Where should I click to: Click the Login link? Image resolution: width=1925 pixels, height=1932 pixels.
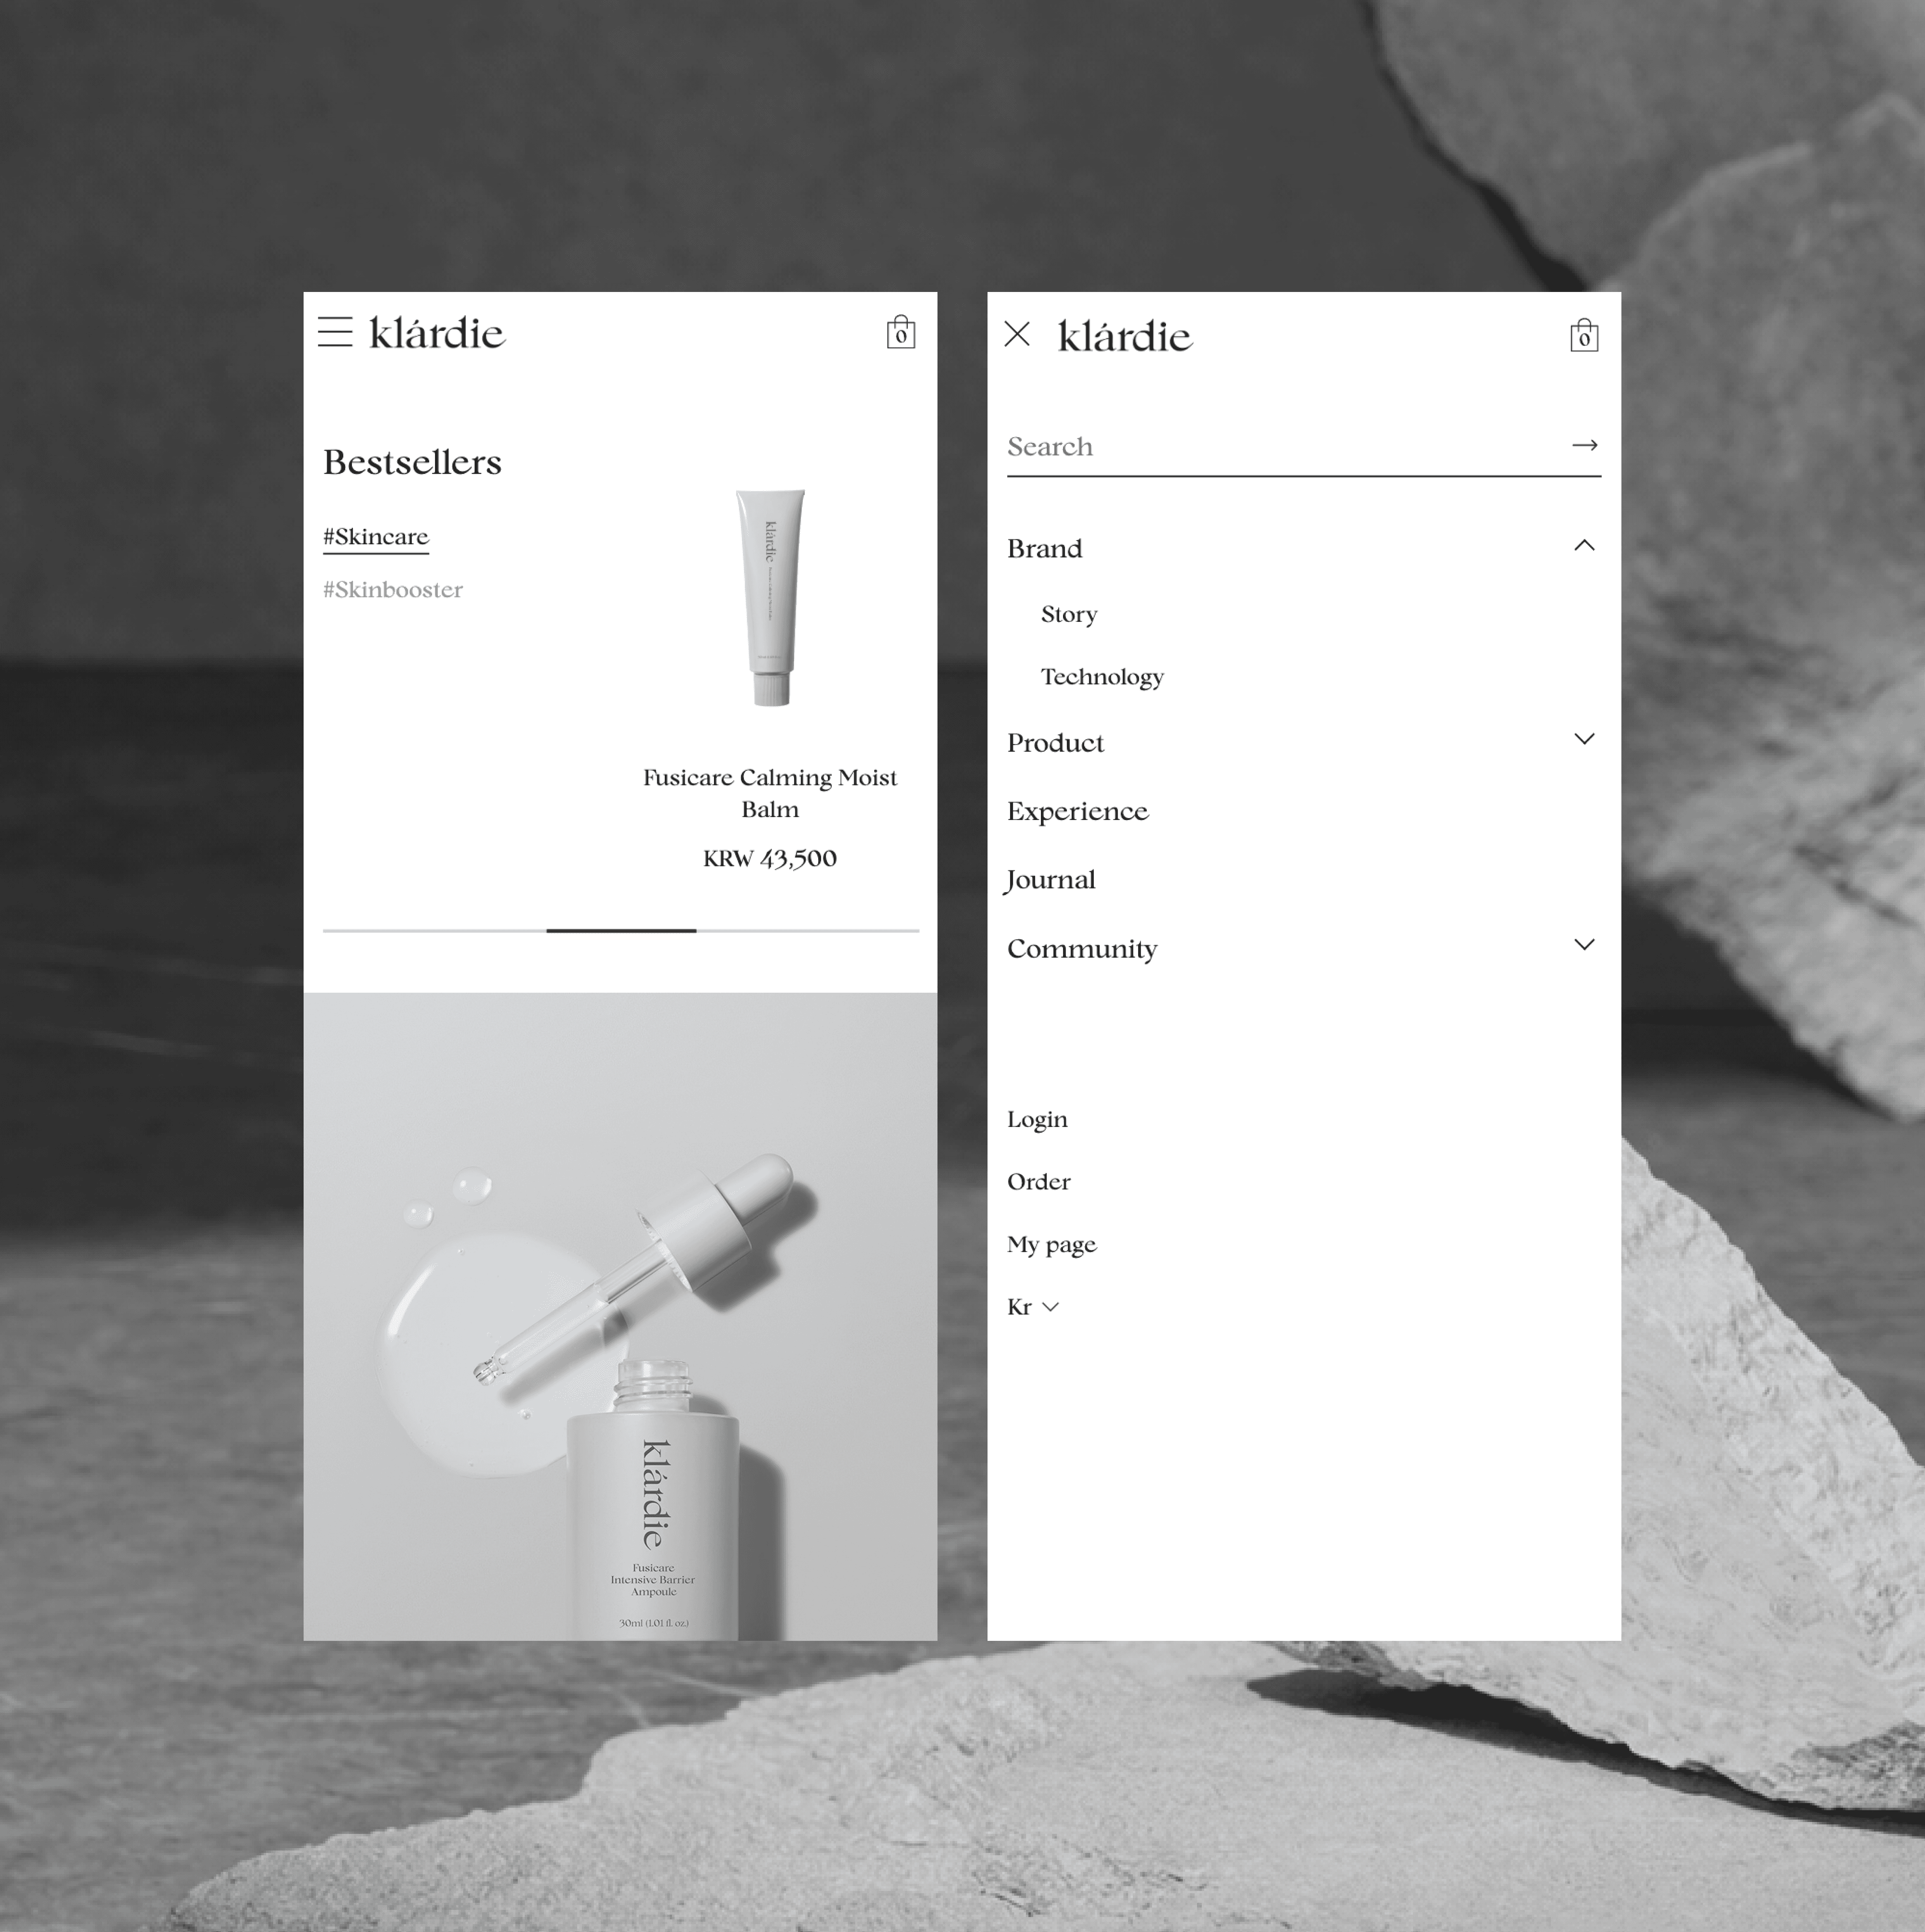tap(1037, 1120)
